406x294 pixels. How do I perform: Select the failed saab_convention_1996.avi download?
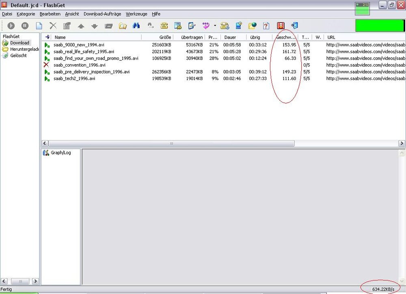223,65
